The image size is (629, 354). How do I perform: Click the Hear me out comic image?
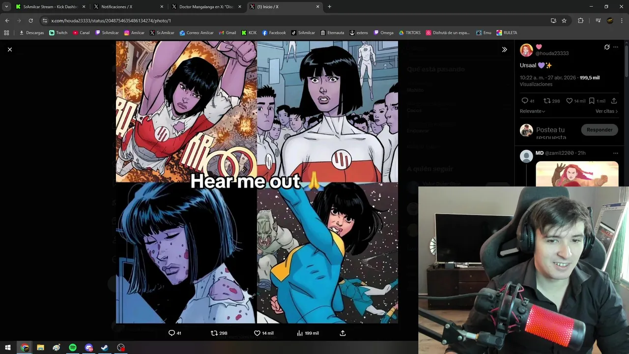[x=257, y=182]
